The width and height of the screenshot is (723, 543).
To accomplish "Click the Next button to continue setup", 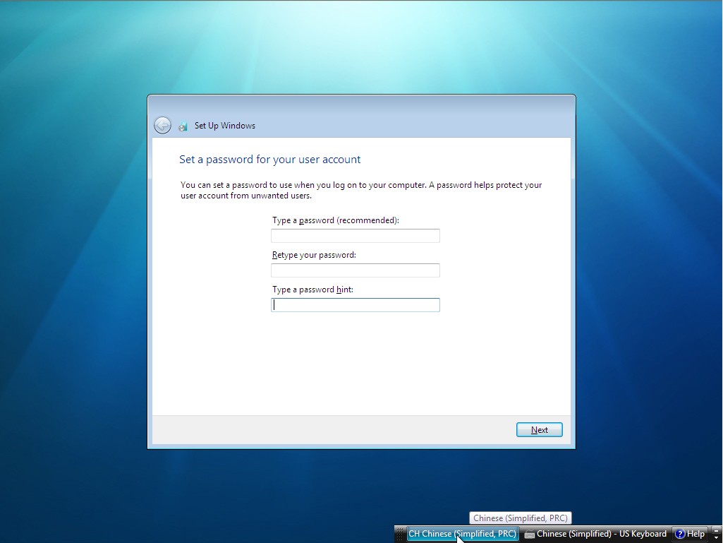I will pyautogui.click(x=539, y=429).
